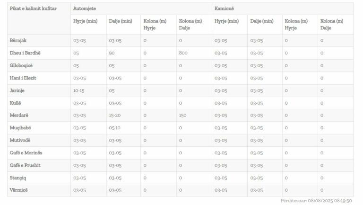Click the 150 column length cell for Merdarë
The image size is (363, 205).
coord(183,115)
